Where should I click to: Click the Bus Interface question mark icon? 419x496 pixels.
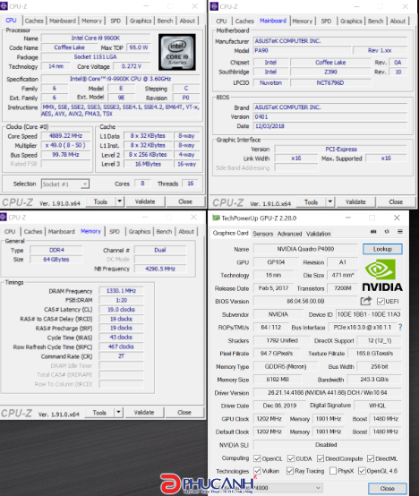(x=400, y=327)
